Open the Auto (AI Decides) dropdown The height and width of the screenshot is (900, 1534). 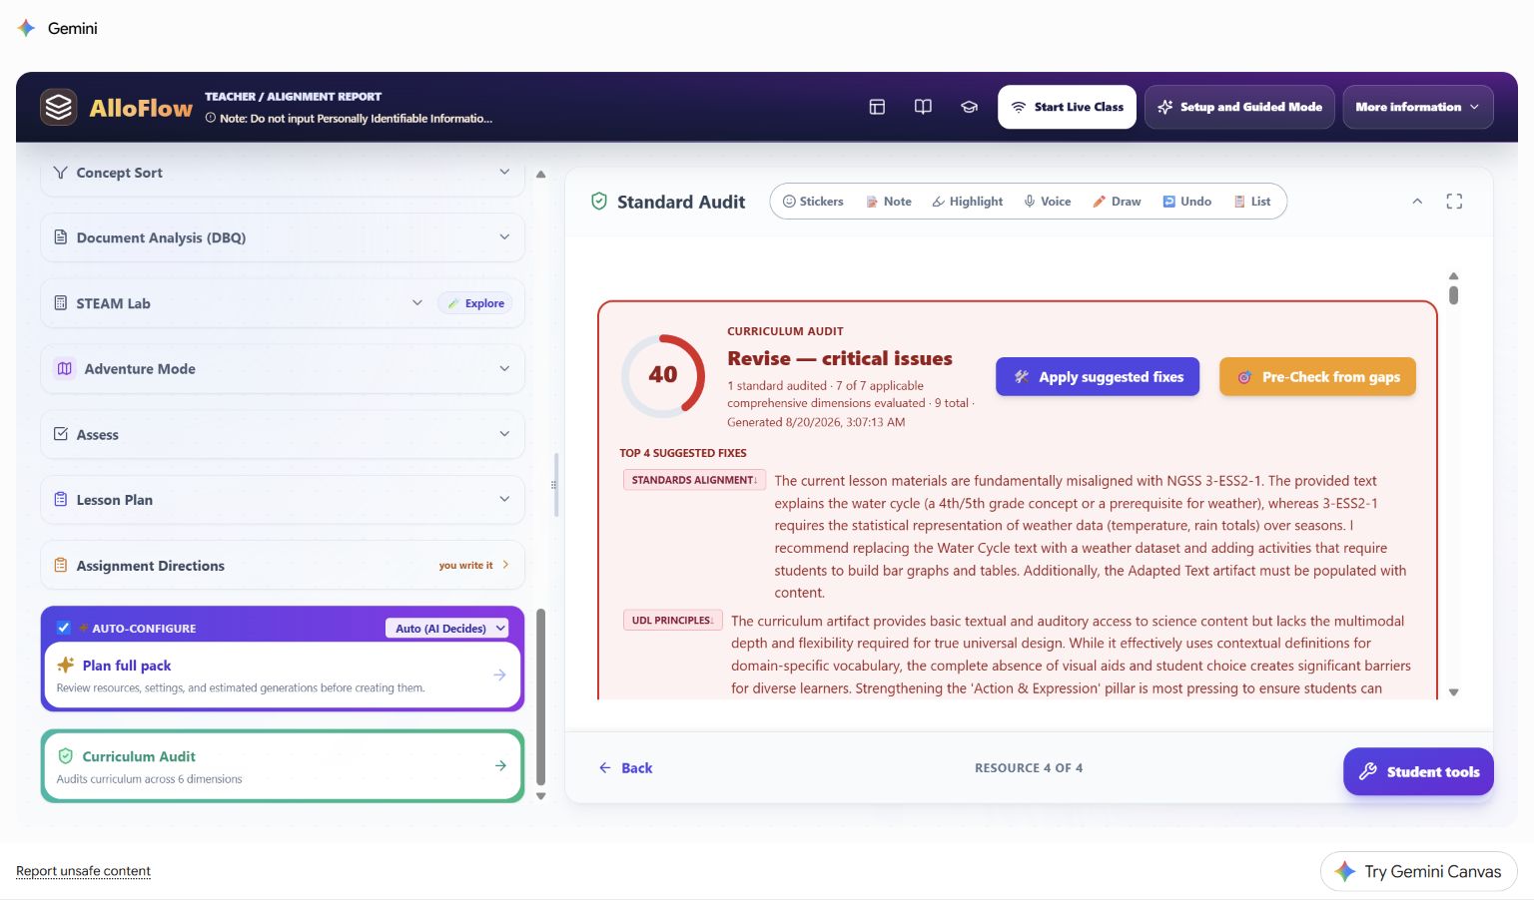tap(447, 628)
